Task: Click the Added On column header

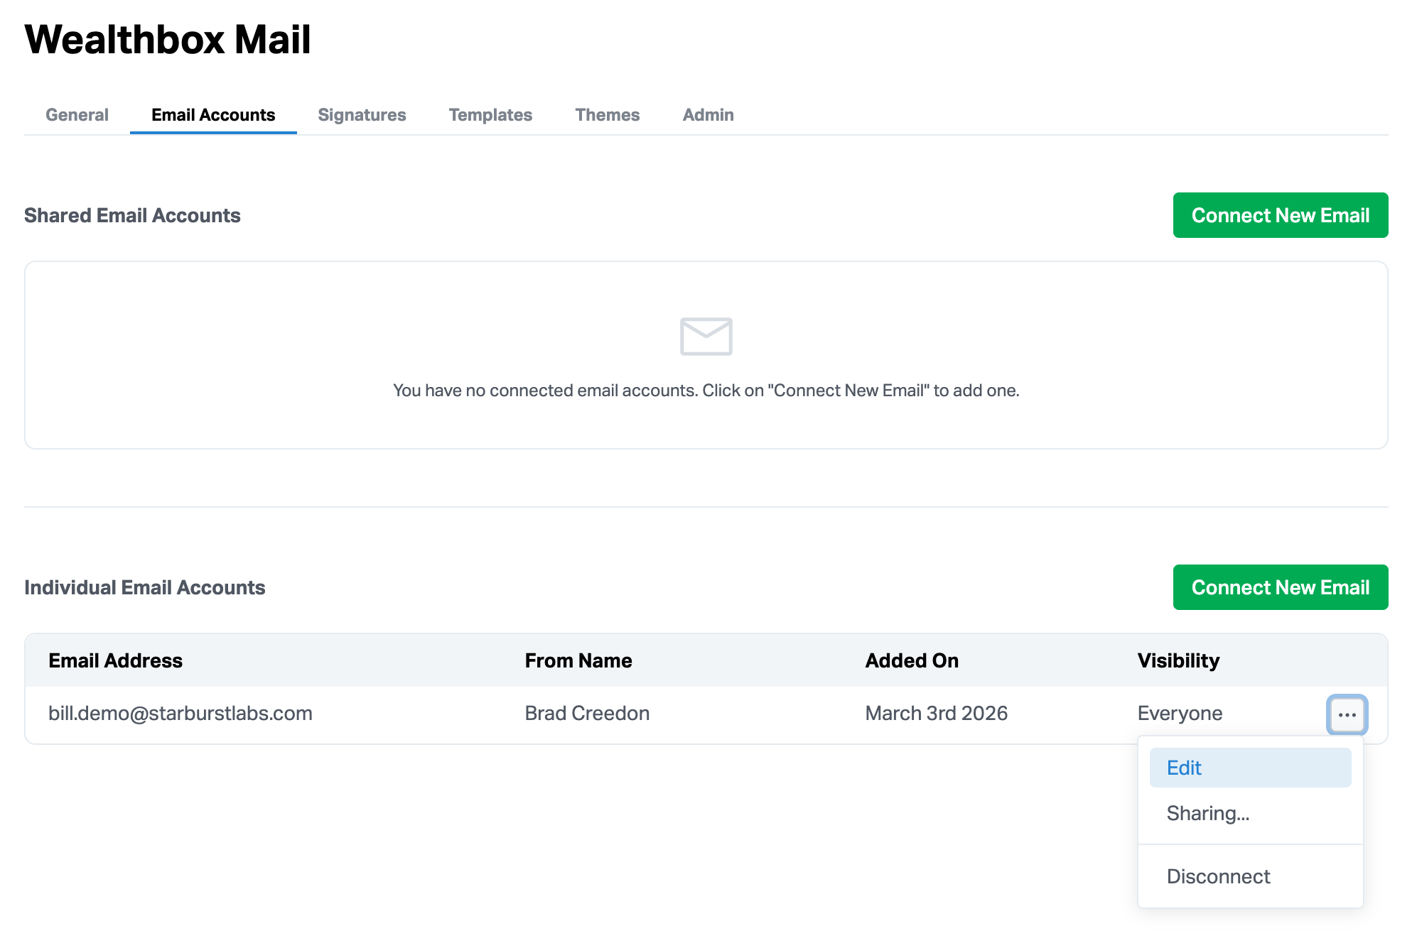Action: 912,660
